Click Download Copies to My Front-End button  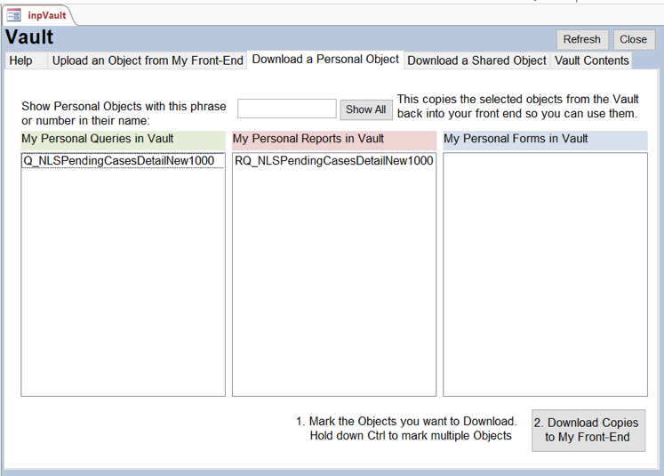(588, 430)
